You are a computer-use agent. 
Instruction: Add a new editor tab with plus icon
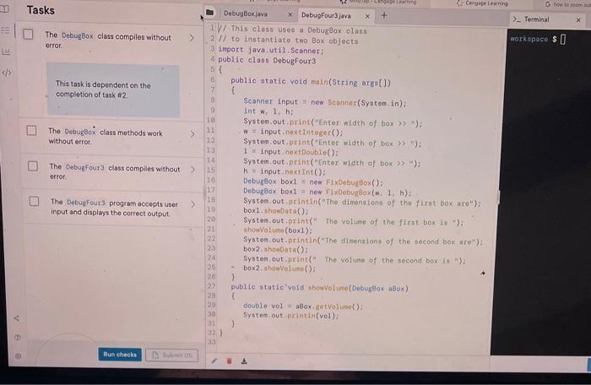[383, 15]
